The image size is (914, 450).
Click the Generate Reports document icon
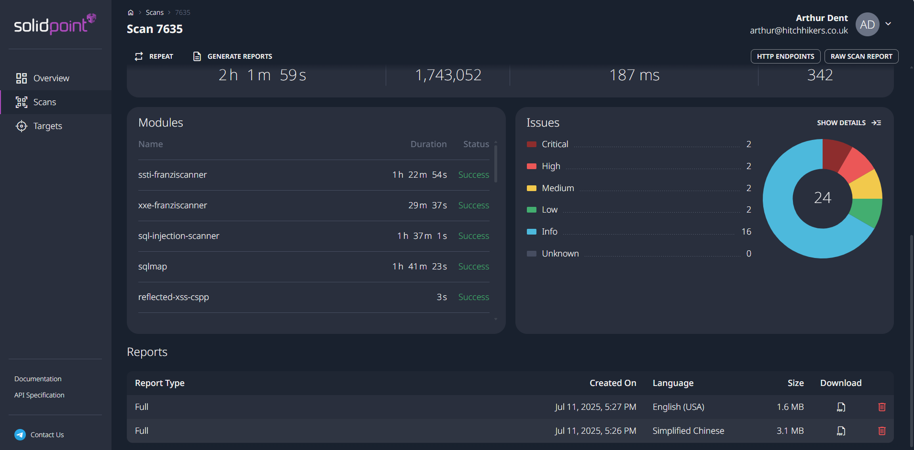(x=197, y=56)
